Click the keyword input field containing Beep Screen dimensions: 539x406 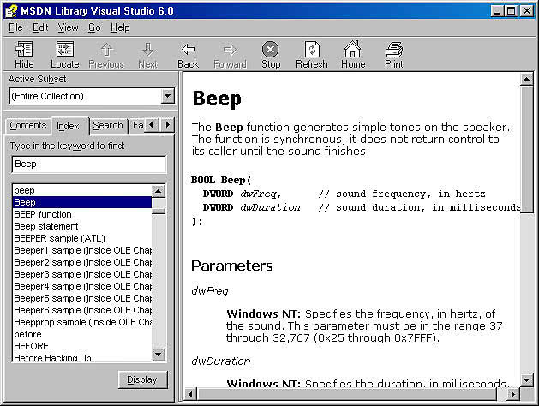88,164
